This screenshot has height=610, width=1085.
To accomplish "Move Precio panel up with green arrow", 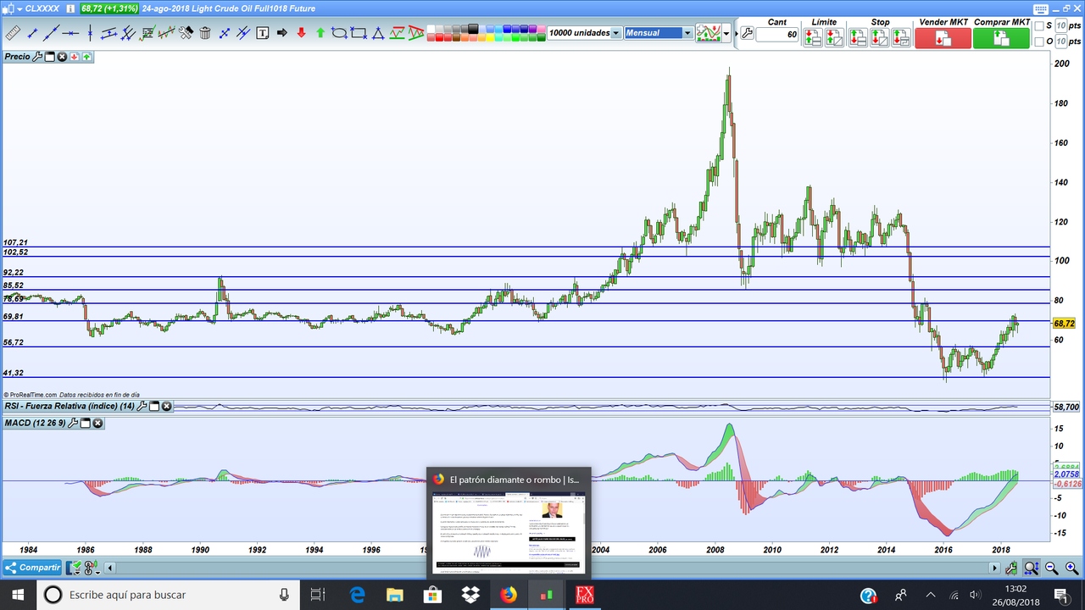I will (87, 57).
